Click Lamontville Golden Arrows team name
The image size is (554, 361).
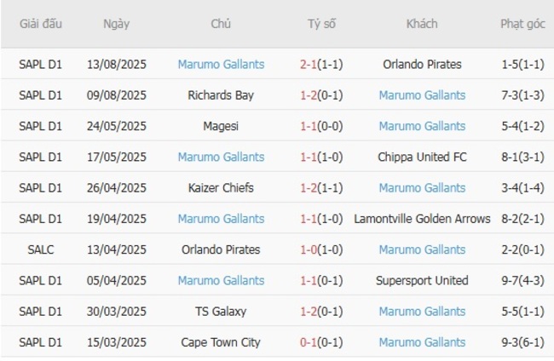point(422,219)
